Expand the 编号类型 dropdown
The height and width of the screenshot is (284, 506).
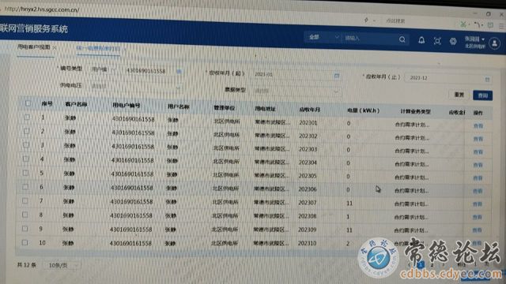104,69
